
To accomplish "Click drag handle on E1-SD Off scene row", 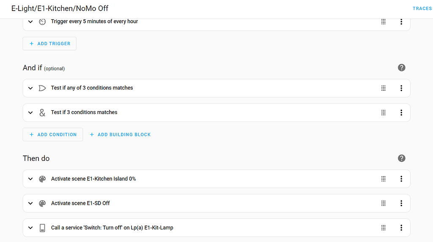I will coord(384,204).
